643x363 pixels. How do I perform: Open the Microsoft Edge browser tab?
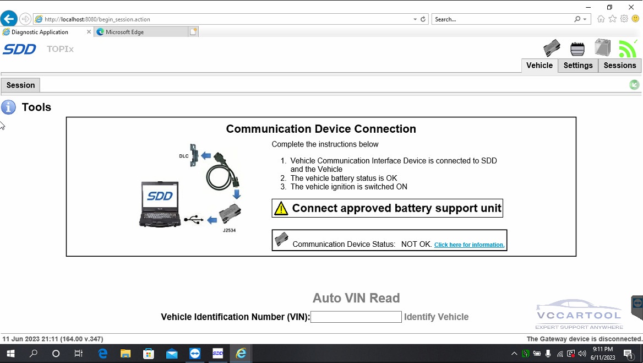tap(124, 32)
